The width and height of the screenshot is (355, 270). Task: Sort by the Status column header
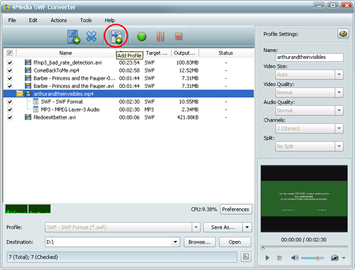pyautogui.click(x=226, y=53)
